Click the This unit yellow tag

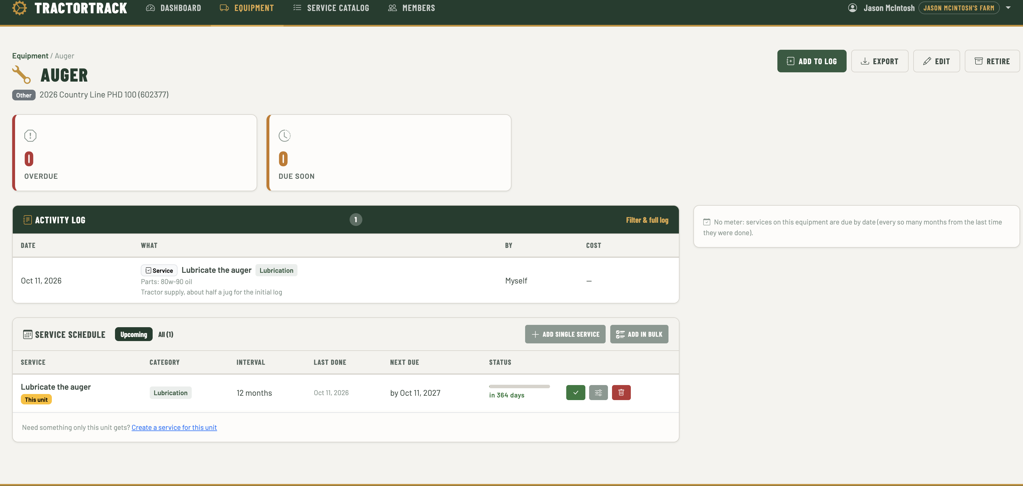point(36,400)
